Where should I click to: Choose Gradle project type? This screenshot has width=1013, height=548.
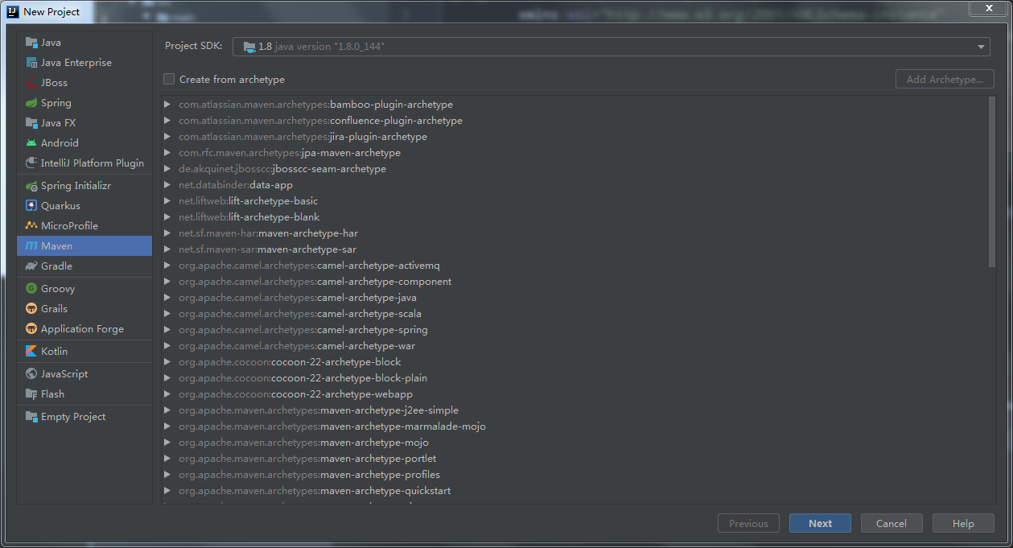[x=84, y=266]
